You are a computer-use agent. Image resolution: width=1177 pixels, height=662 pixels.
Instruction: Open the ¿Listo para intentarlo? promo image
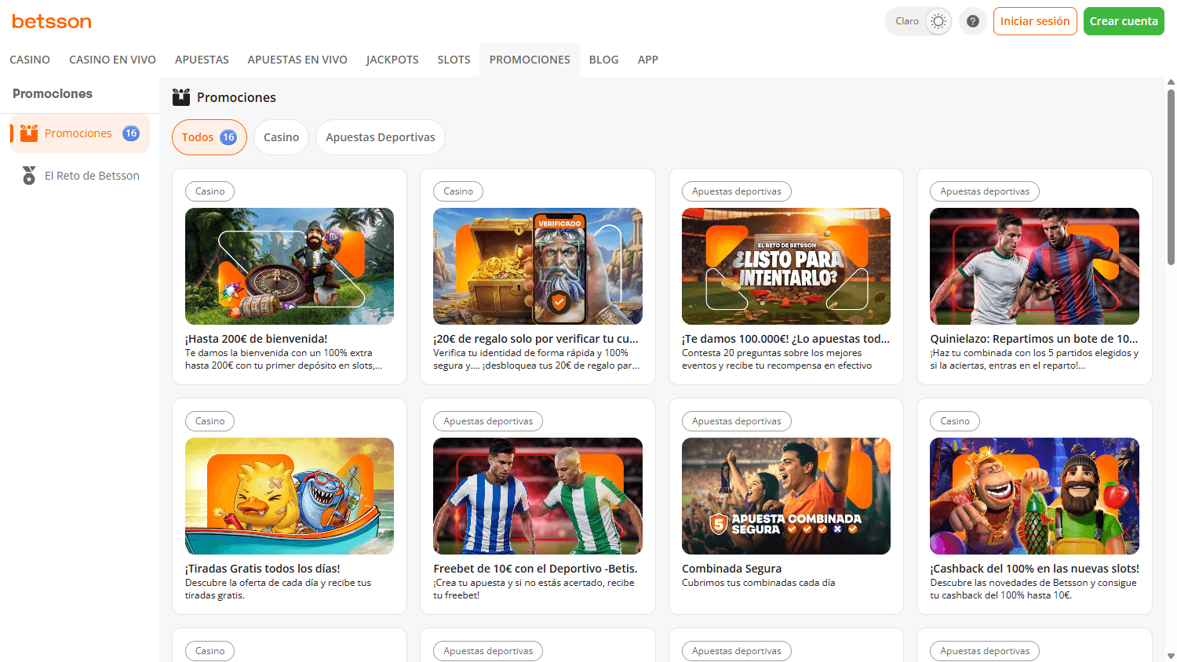tap(786, 266)
